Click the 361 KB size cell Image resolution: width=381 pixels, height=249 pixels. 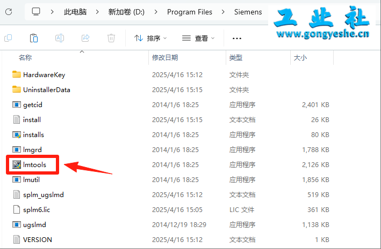point(318,210)
